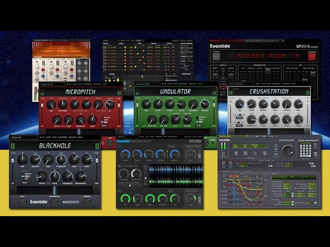
Task: Toggle the upper CrushStation mode switch
Action: point(239,115)
